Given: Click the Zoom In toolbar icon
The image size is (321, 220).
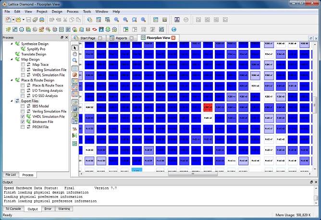Looking at the screenshot, I should click(116, 20).
